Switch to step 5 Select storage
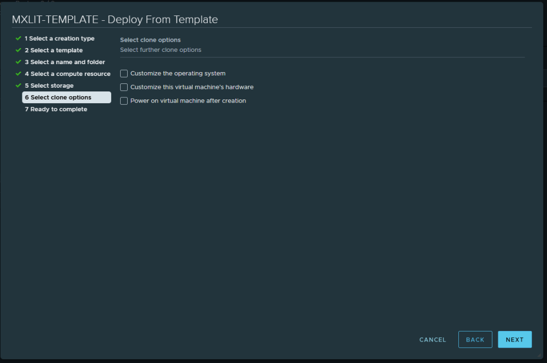Image resolution: width=547 pixels, height=363 pixels. [x=49, y=86]
